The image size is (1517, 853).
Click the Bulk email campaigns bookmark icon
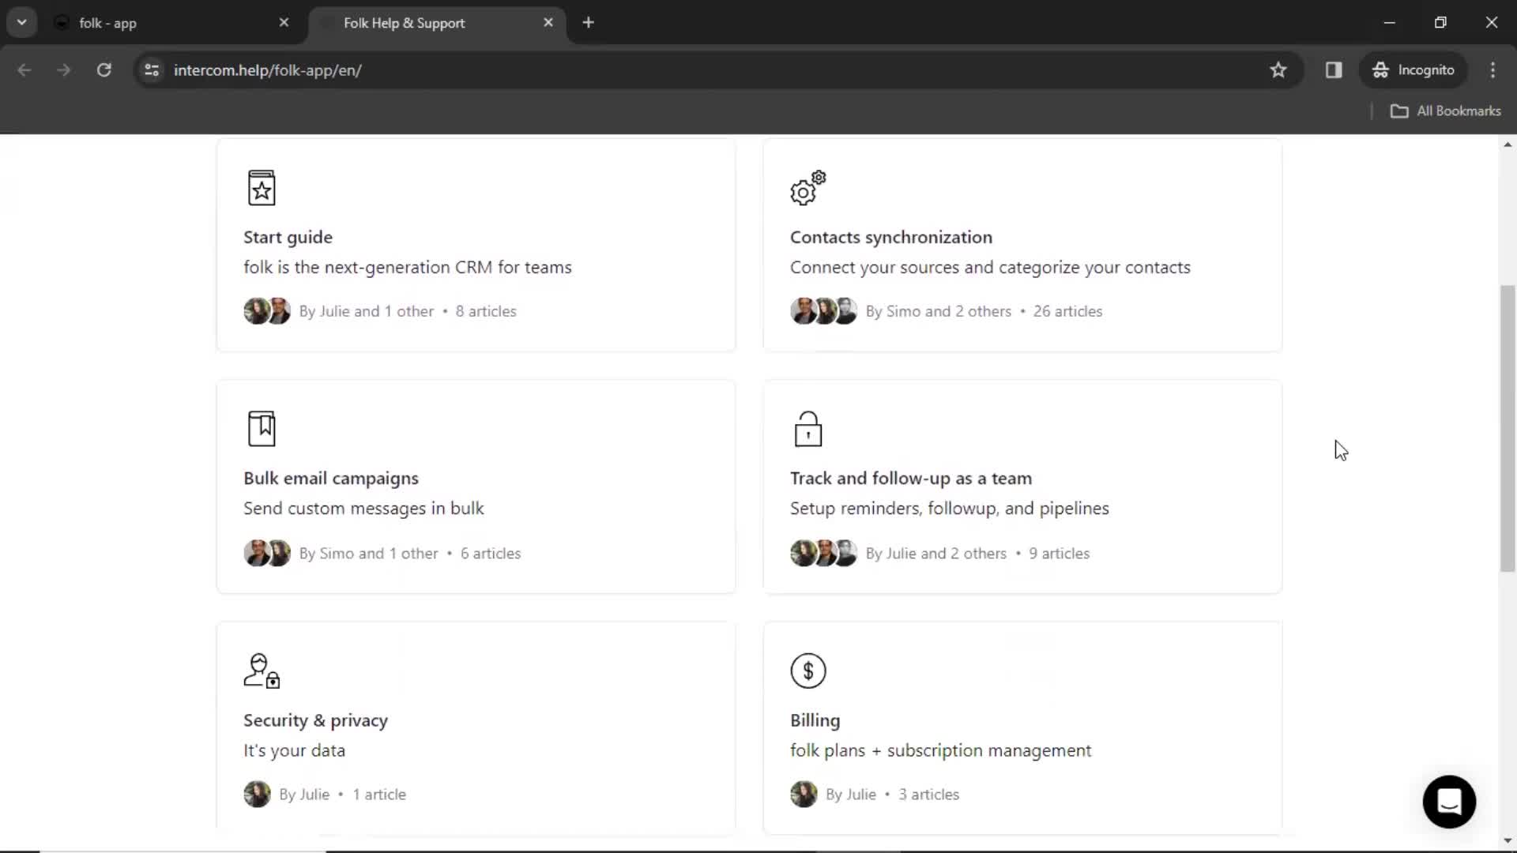[x=262, y=429]
